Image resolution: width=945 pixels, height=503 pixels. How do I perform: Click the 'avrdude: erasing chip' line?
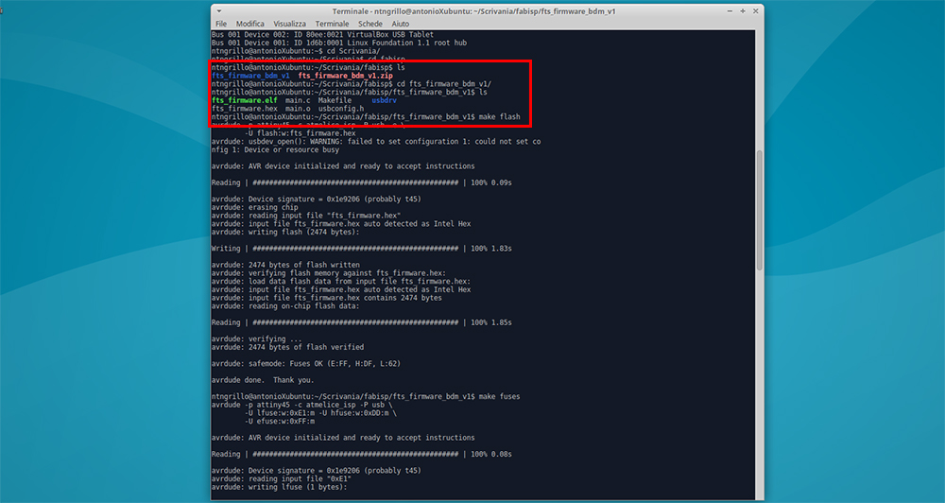click(254, 207)
